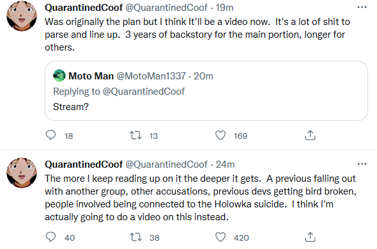Reply to the tweet with 40 replies
This screenshot has height=249, width=377.
tap(50, 237)
